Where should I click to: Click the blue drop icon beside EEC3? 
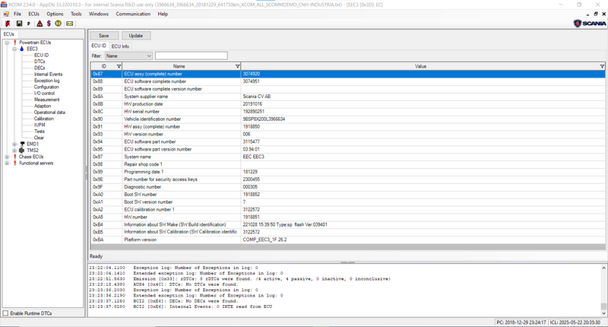pos(22,49)
